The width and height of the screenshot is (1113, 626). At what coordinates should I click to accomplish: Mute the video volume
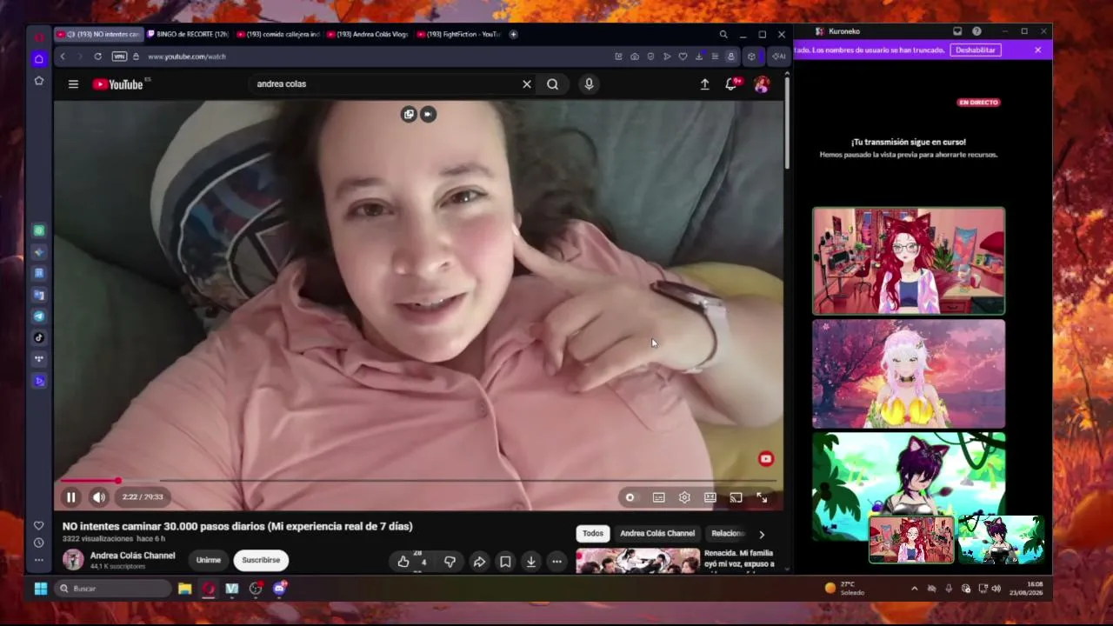pyautogui.click(x=99, y=497)
